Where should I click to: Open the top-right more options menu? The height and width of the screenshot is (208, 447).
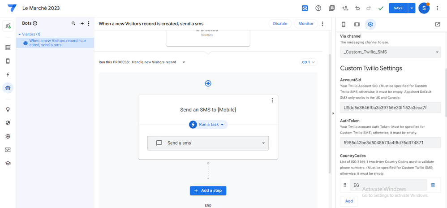(438, 8)
